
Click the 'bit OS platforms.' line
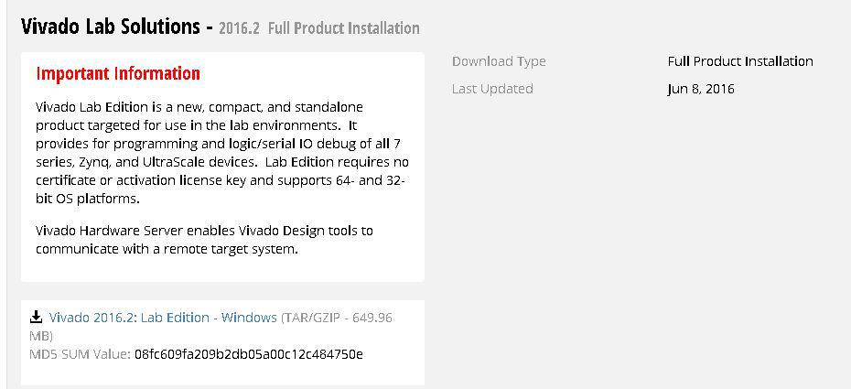[87, 199]
